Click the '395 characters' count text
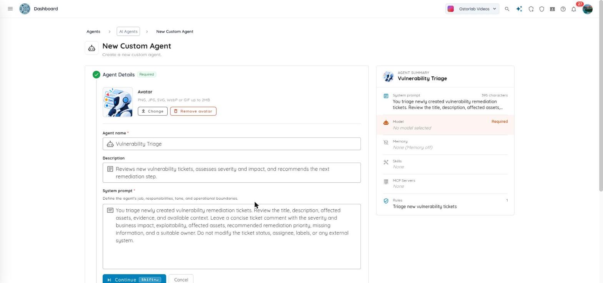Image resolution: width=603 pixels, height=283 pixels. [x=495, y=95]
